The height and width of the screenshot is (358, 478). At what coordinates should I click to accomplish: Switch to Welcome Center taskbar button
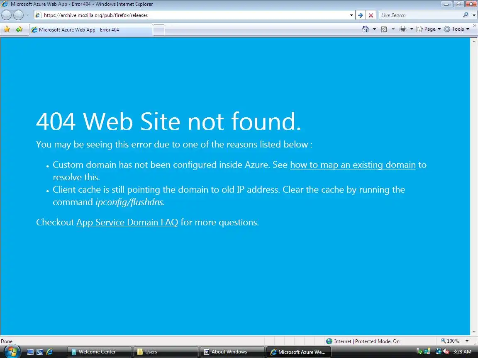tap(99, 352)
